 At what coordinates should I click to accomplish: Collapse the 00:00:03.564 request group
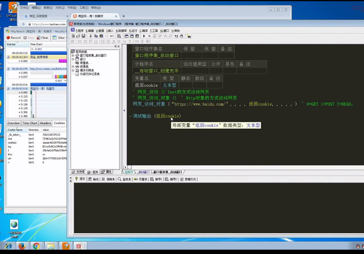(8, 57)
